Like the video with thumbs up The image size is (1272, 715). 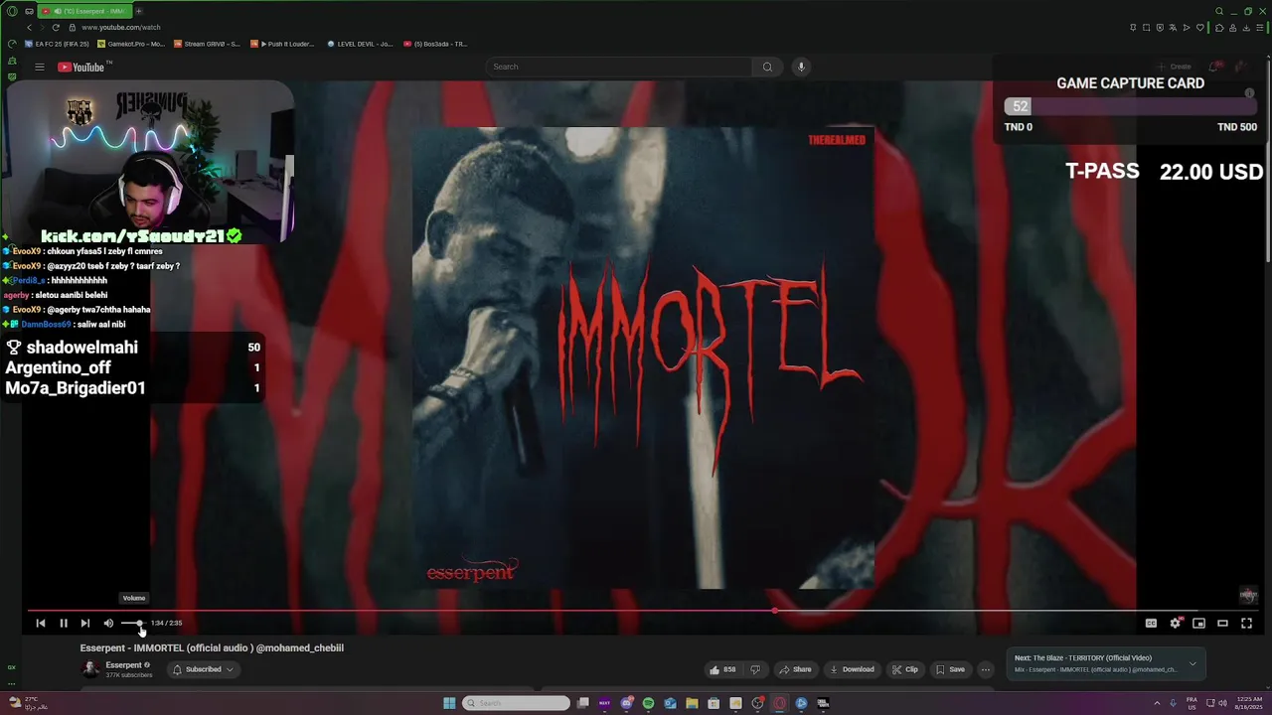[722, 669]
